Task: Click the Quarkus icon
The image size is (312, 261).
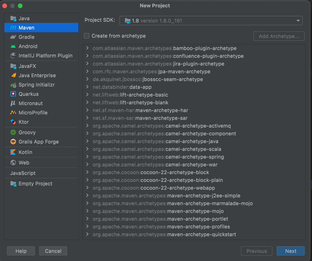Action: click(13, 94)
